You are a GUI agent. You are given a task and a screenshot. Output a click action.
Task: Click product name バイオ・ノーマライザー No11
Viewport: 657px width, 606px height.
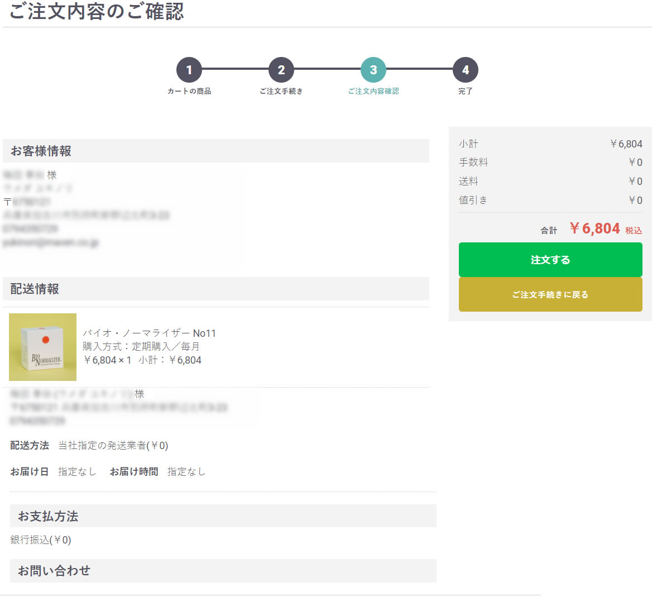pyautogui.click(x=149, y=333)
